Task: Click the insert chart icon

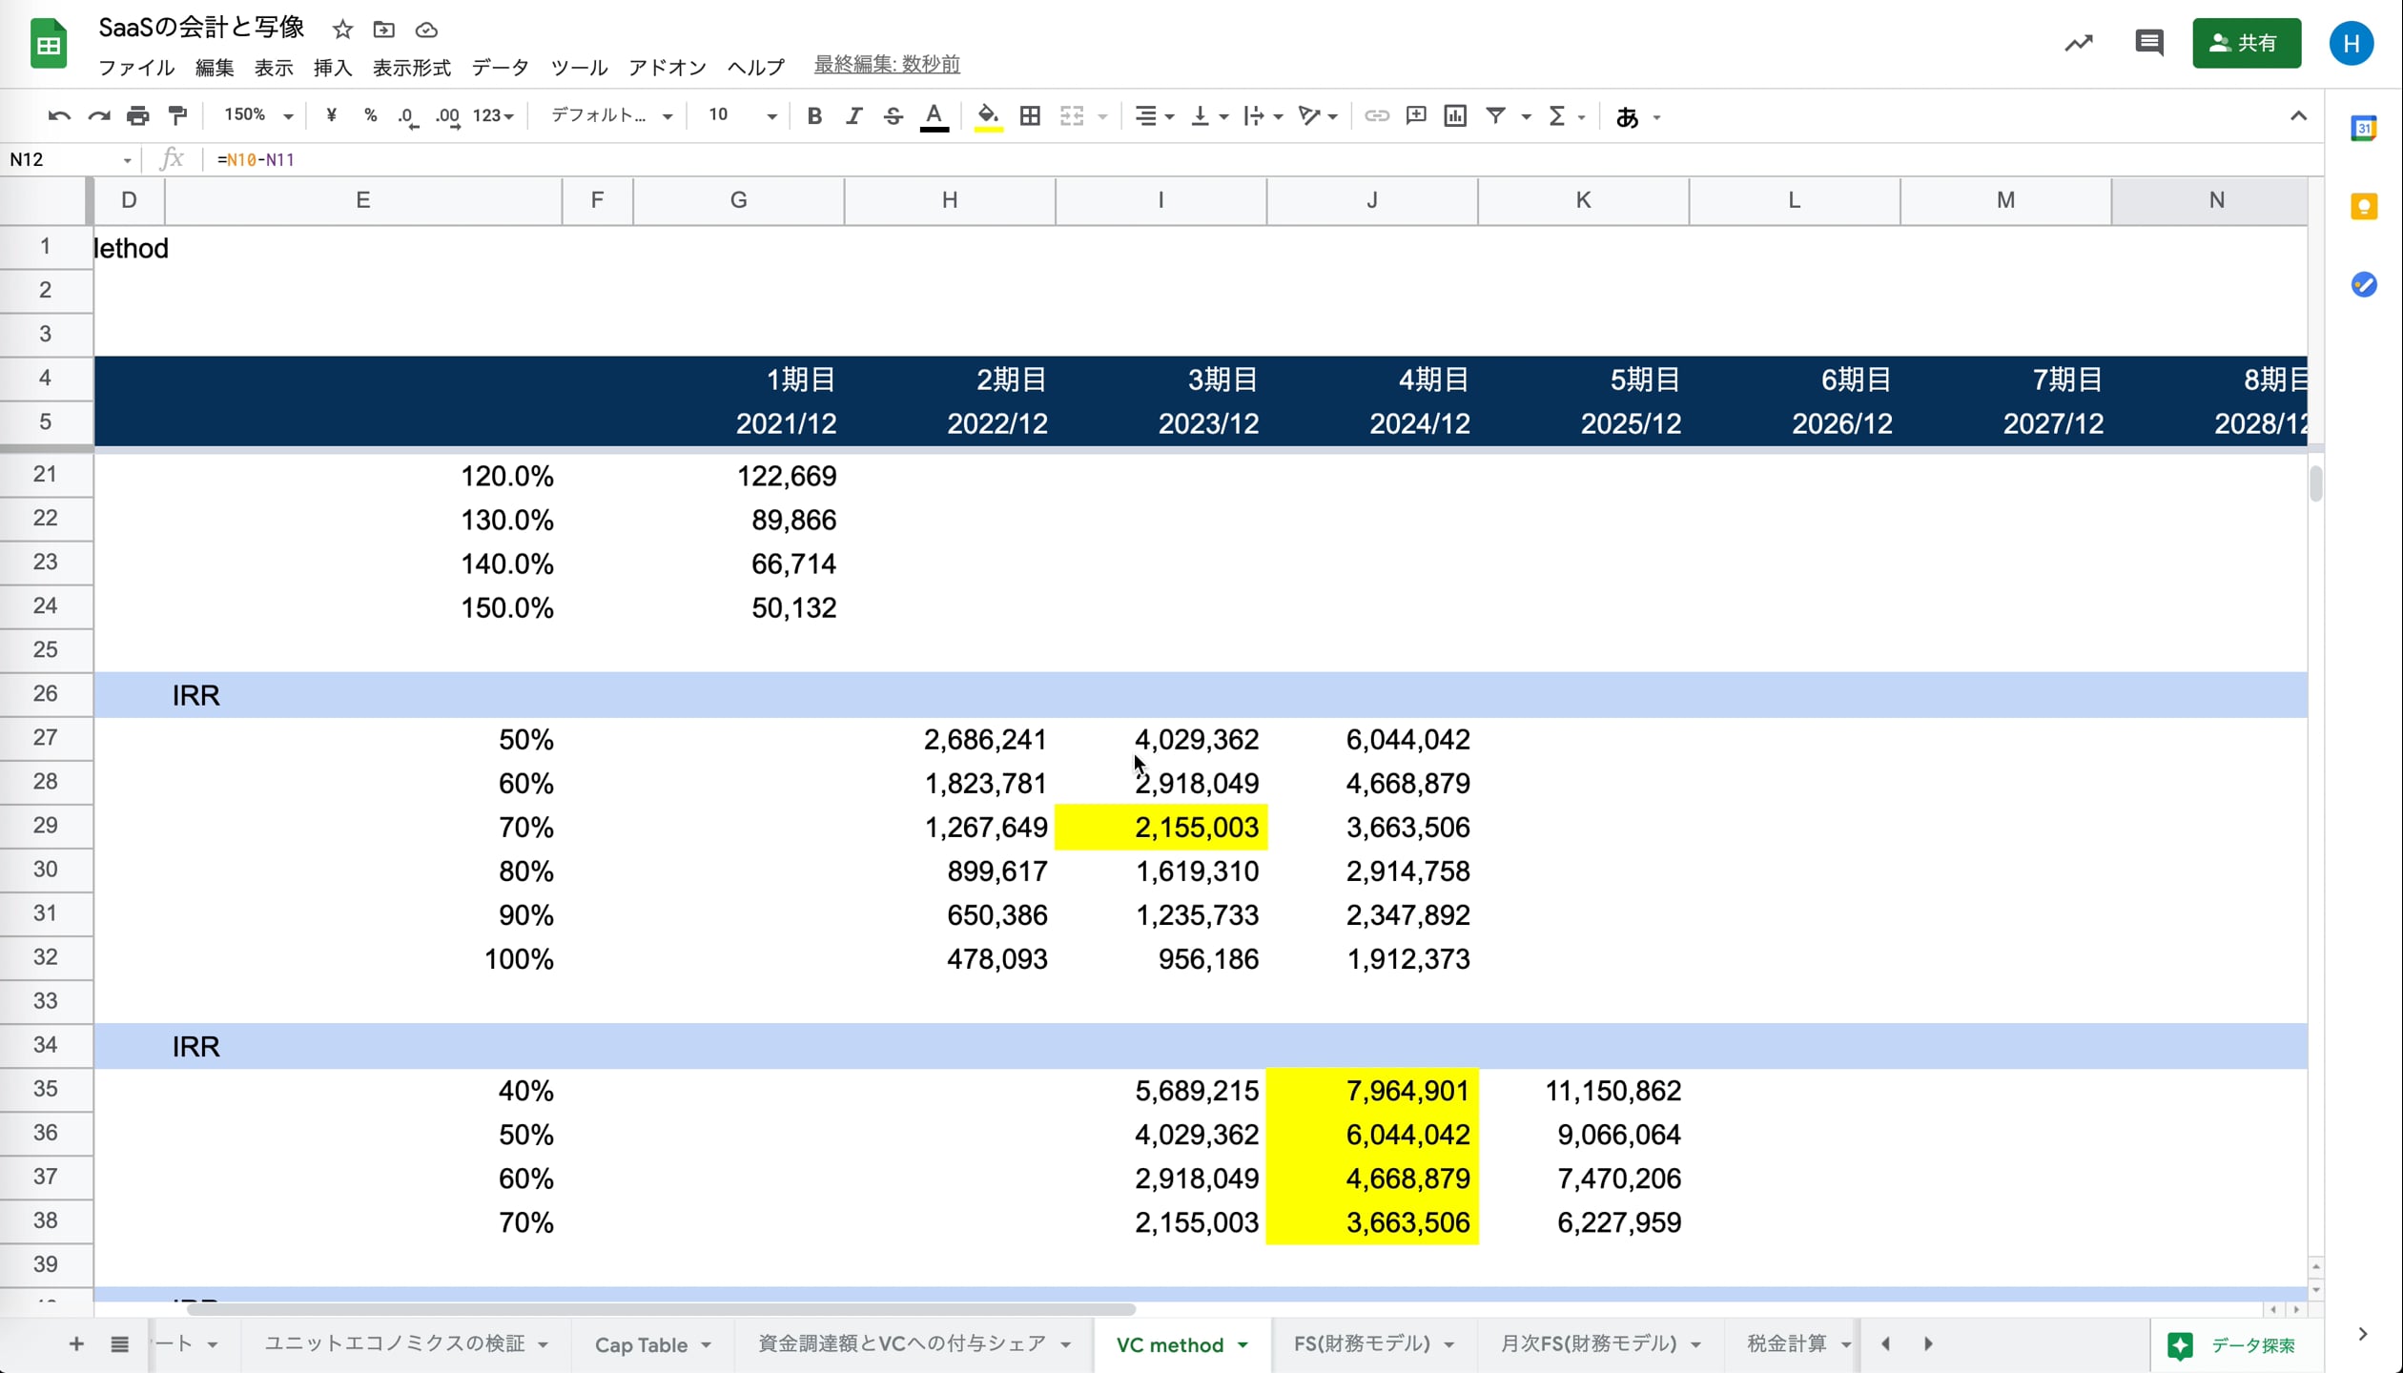Action: click(x=1455, y=116)
